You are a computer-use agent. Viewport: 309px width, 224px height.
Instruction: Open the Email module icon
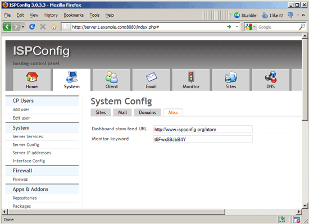pos(151,77)
